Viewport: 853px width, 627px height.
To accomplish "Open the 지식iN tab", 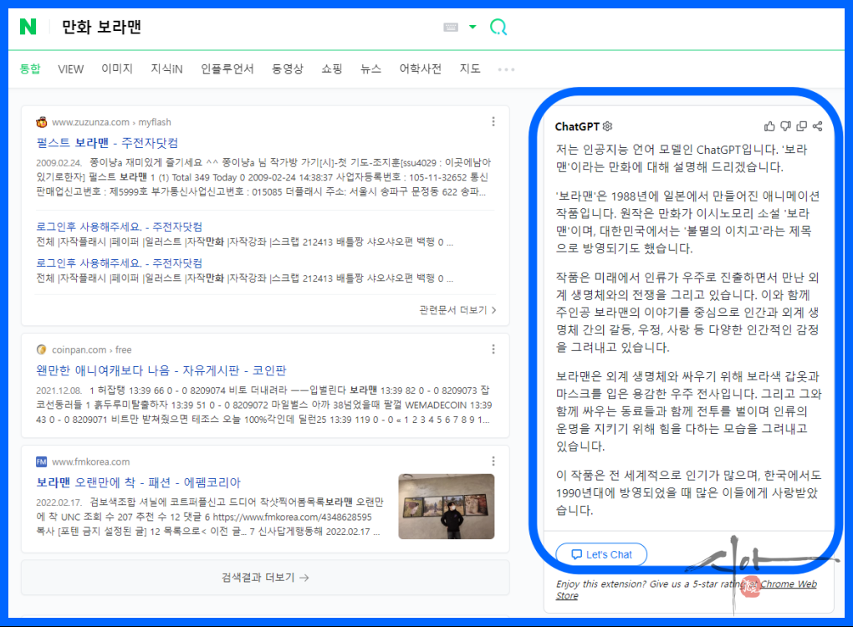I will [x=166, y=69].
